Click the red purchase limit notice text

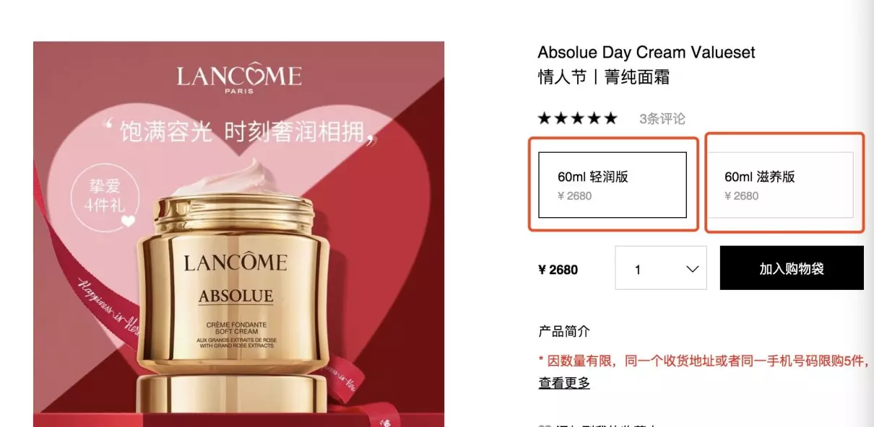[704, 361]
